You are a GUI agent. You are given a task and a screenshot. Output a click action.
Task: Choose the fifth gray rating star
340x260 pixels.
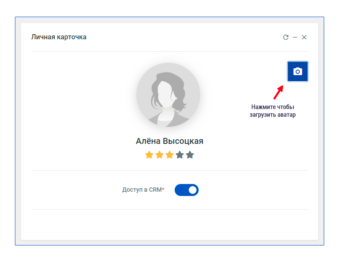pyautogui.click(x=190, y=155)
